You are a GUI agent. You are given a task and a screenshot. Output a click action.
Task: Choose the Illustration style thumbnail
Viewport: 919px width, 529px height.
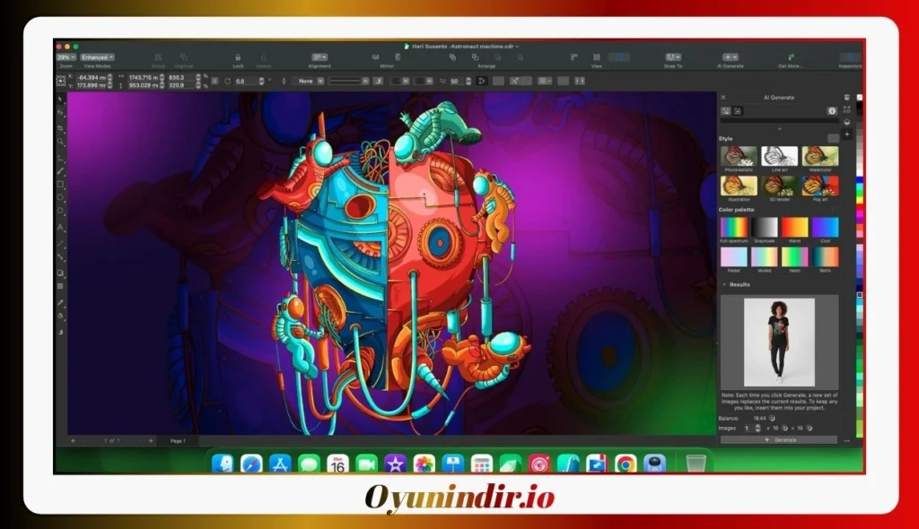[739, 186]
